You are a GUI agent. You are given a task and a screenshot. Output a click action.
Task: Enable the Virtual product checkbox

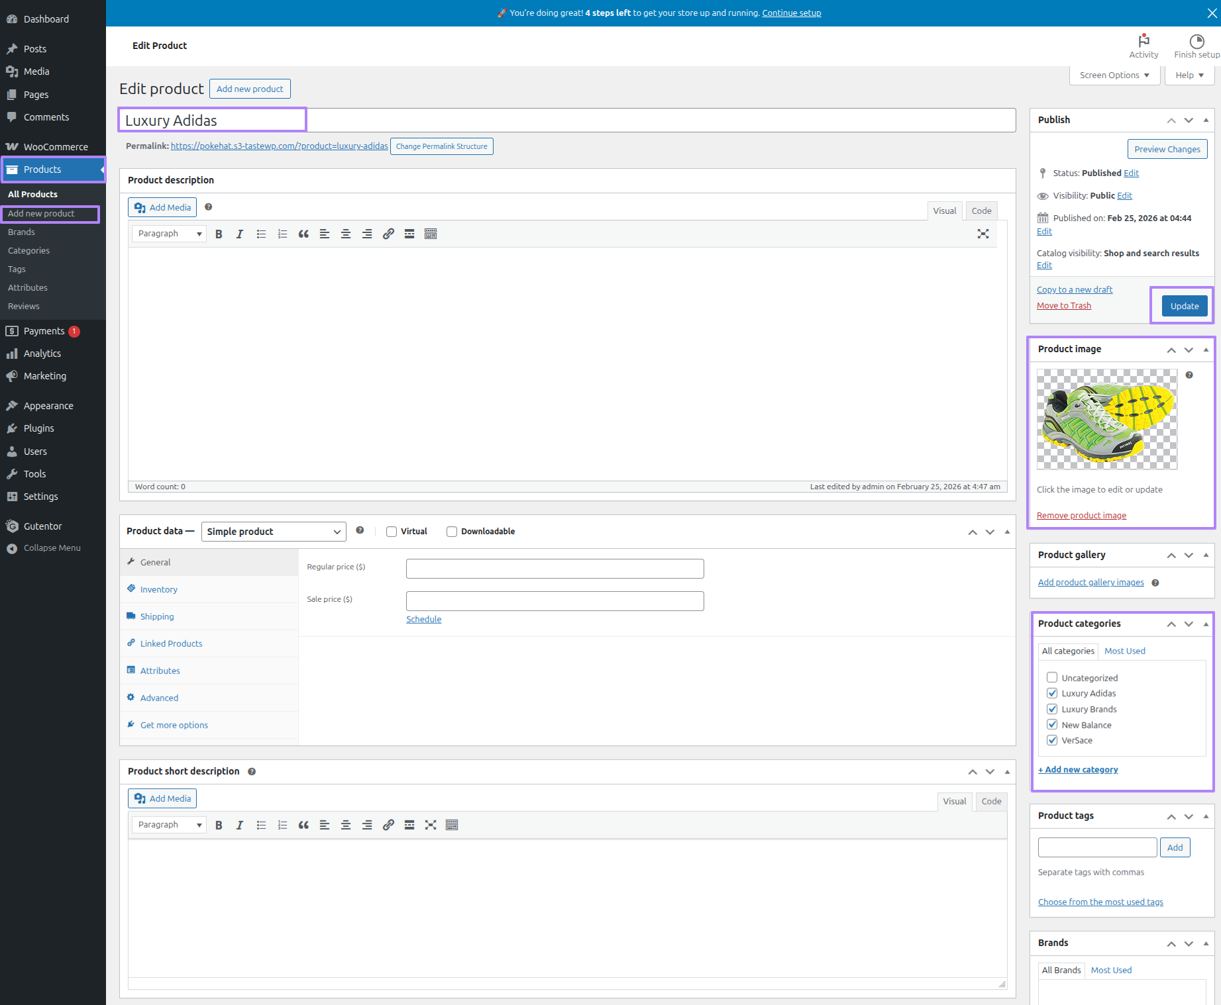tap(392, 532)
